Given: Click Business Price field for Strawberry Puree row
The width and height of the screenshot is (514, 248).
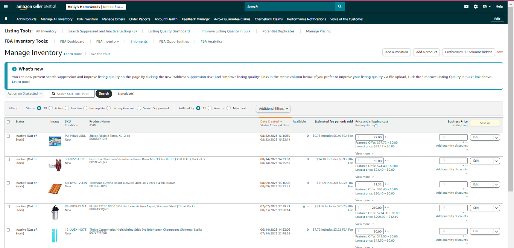Looking at the screenshot, I should (453, 161).
